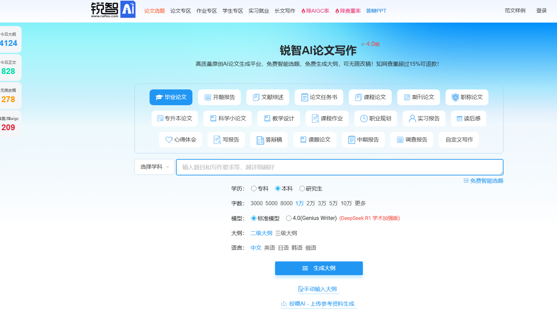
Task: Open 作业专区 nav item
Action: click(207, 11)
